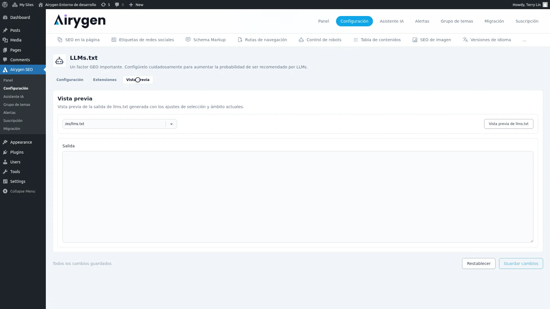The width and height of the screenshot is (550, 309).
Task: Click the Plugins plug icon
Action: click(x=5, y=152)
